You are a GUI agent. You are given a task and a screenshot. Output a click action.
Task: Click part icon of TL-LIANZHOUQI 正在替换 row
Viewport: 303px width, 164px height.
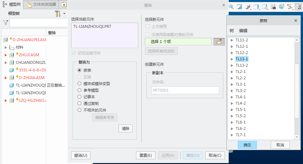(x=12, y=85)
